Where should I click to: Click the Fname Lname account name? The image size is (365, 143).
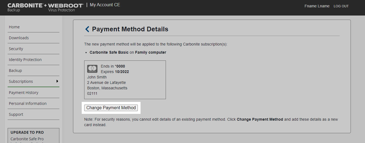(x=317, y=6)
